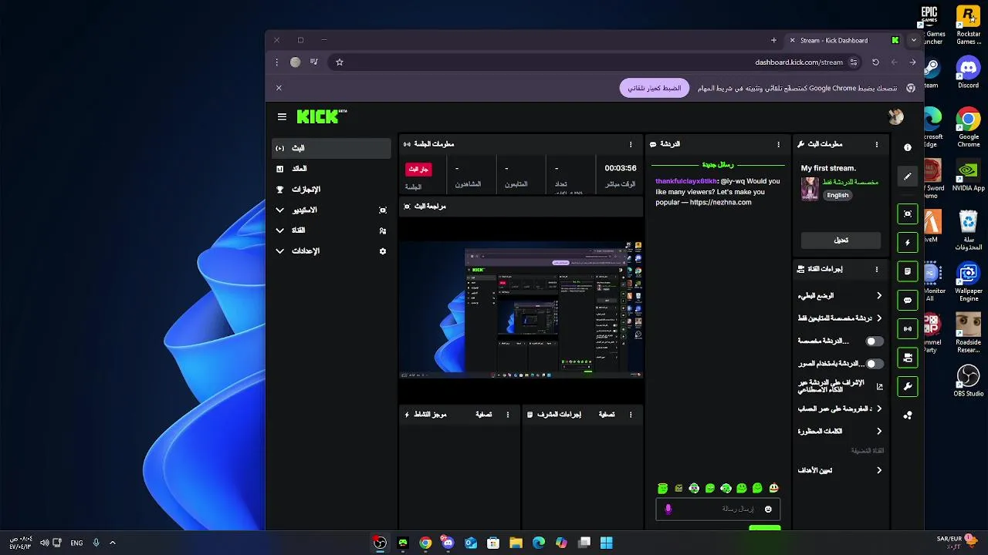This screenshot has height=555, width=988.
Task: Click the channel people icon beside القناة
Action: [x=383, y=230]
